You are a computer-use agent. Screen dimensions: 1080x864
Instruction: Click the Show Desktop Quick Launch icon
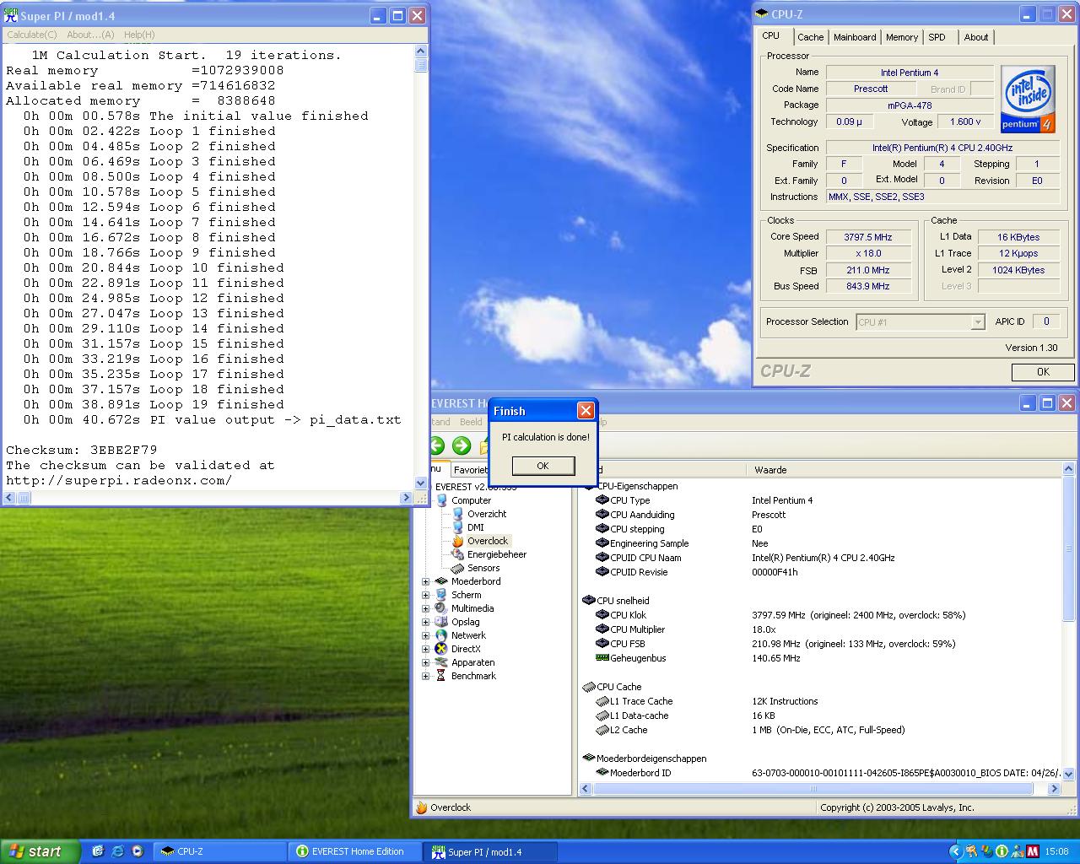[97, 851]
